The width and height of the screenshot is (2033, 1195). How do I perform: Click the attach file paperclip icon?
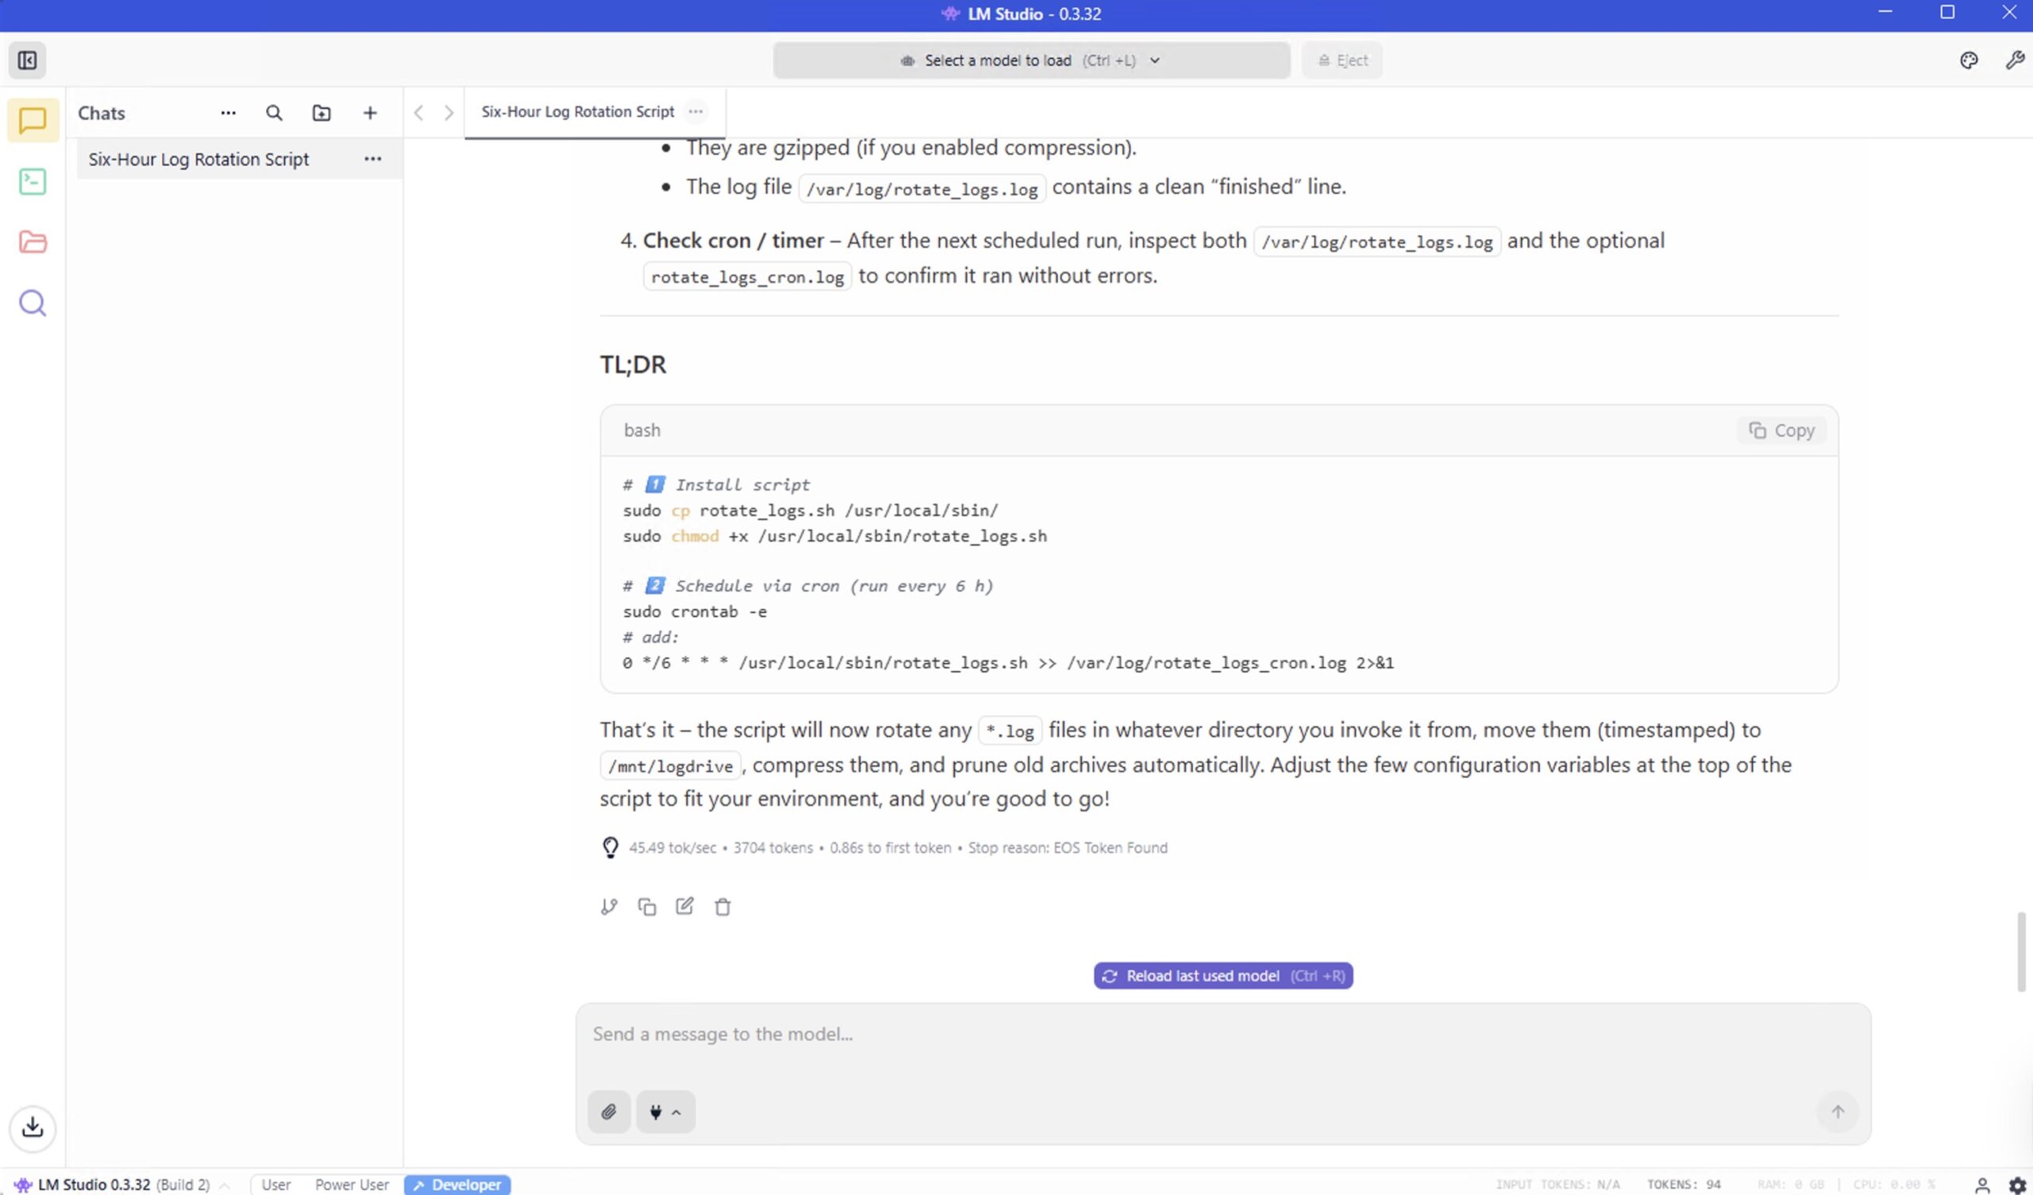[608, 1112]
